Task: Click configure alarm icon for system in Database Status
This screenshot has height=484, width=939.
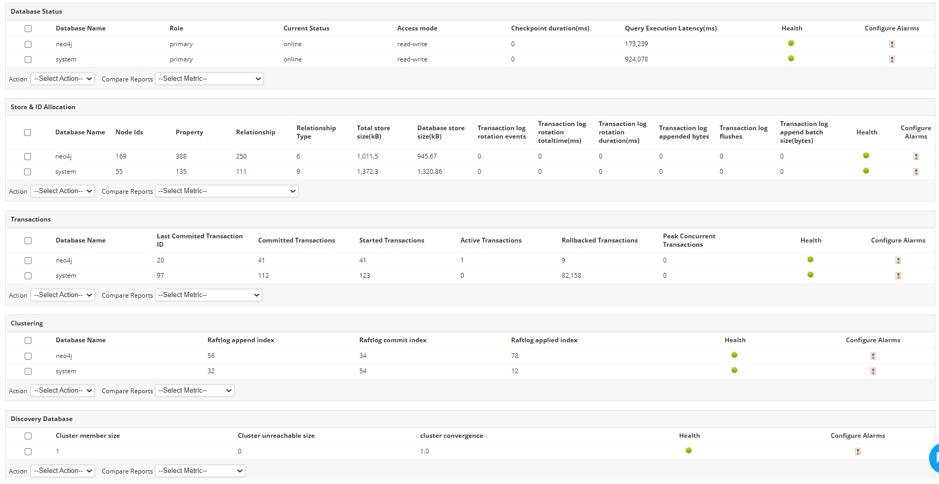Action: pyautogui.click(x=892, y=59)
